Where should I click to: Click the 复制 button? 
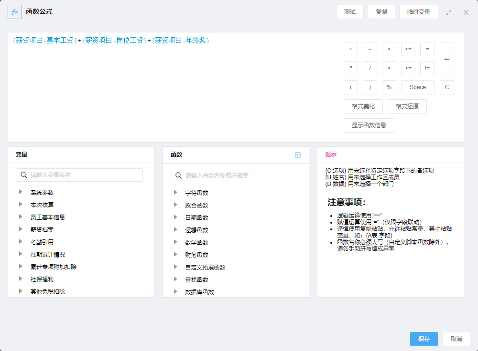tap(381, 12)
